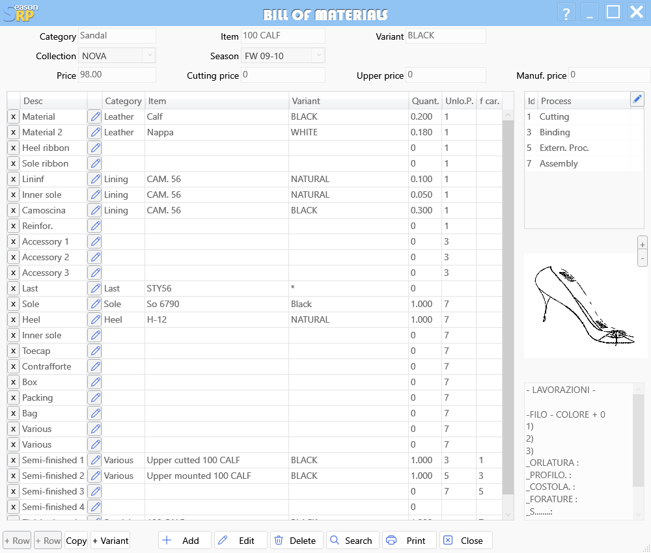
Task: Click the Add button
Action: pyautogui.click(x=185, y=541)
